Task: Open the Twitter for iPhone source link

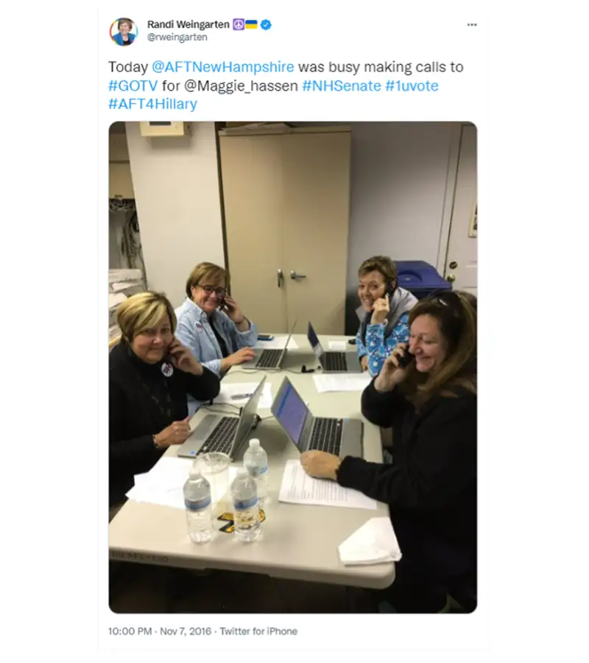Action: point(258,631)
